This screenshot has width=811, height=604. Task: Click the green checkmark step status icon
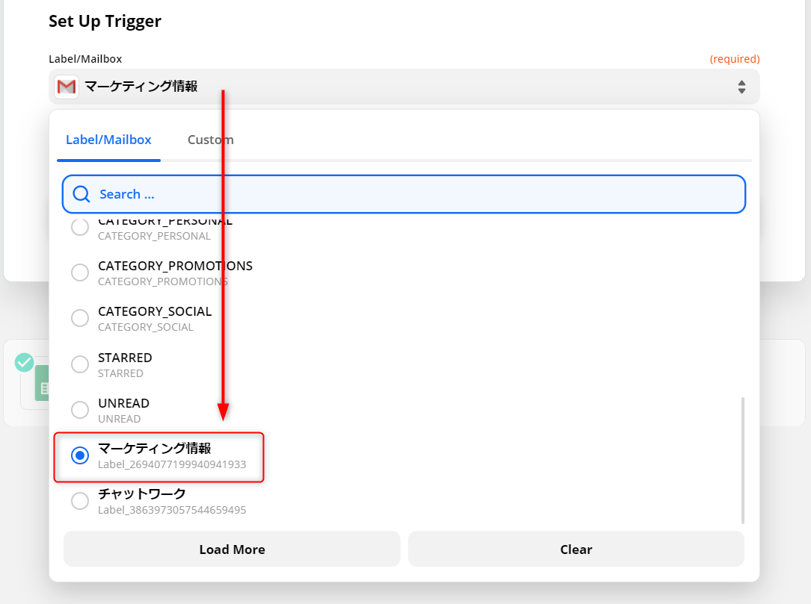(24, 362)
